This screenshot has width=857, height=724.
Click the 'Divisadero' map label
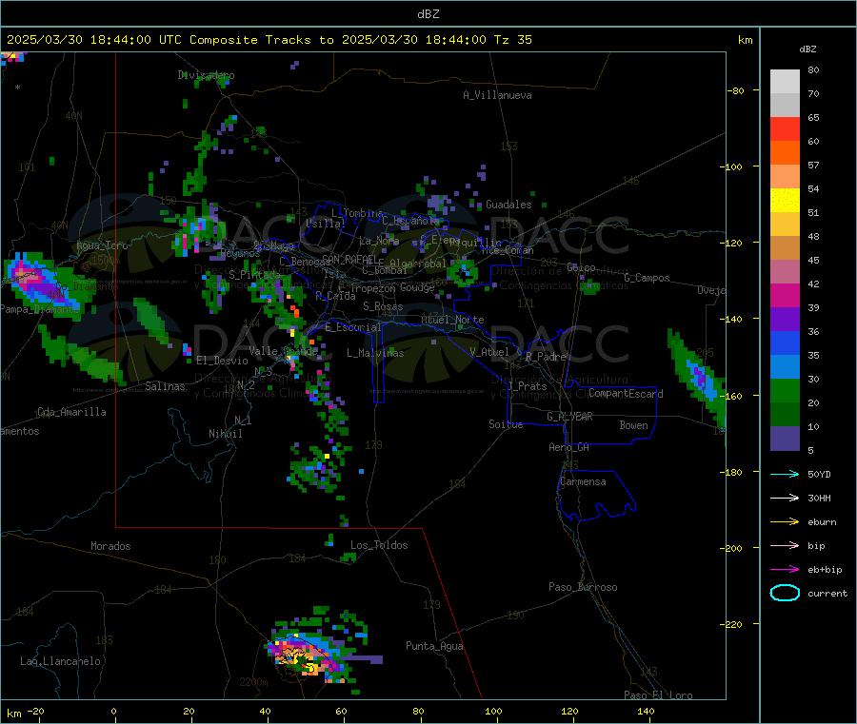tap(206, 75)
